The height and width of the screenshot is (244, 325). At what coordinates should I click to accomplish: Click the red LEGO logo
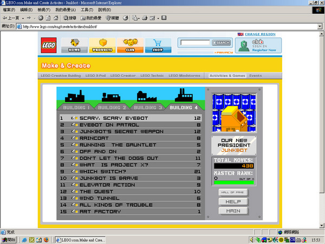pos(49,45)
